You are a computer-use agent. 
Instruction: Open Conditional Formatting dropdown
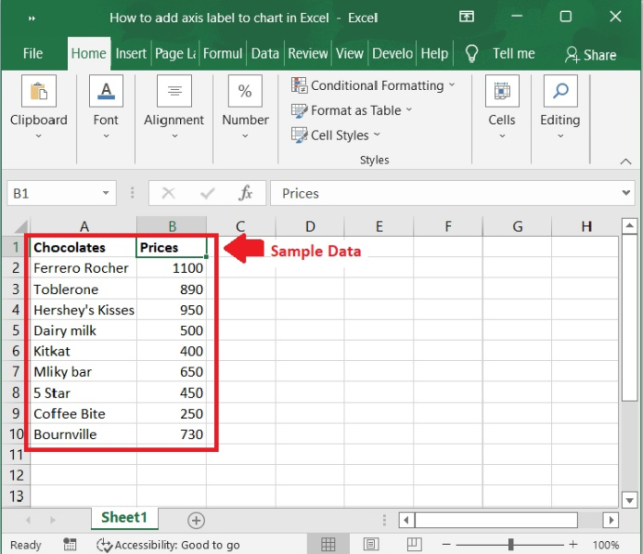tap(373, 85)
